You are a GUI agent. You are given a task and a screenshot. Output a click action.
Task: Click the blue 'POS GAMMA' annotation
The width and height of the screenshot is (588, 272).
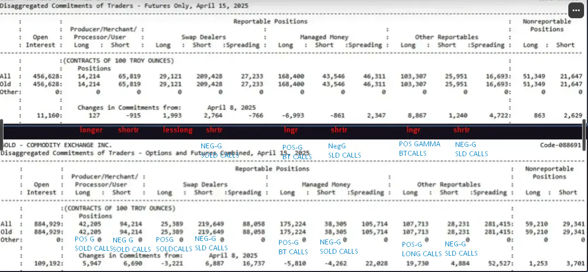tap(420, 144)
